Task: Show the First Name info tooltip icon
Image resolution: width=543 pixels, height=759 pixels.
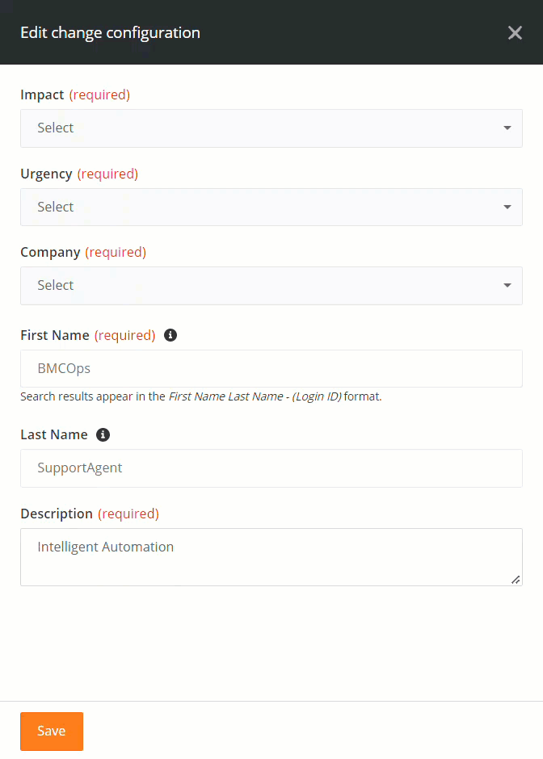Action: tap(170, 335)
